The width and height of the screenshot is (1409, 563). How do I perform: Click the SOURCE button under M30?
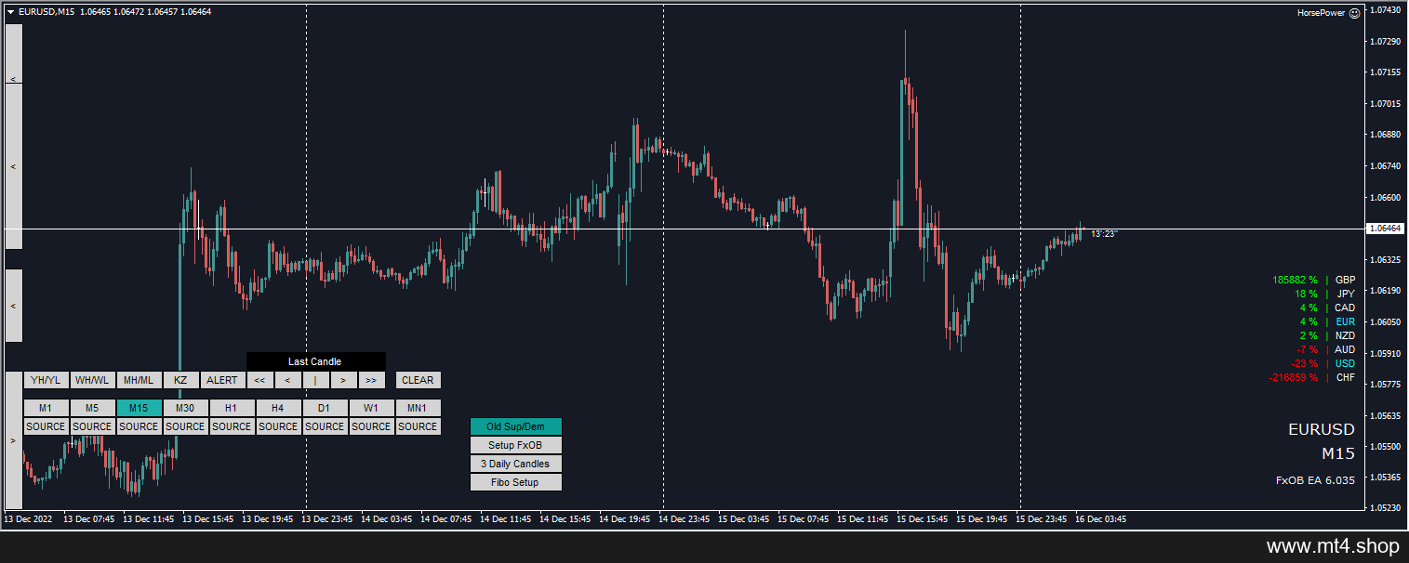tap(186, 426)
